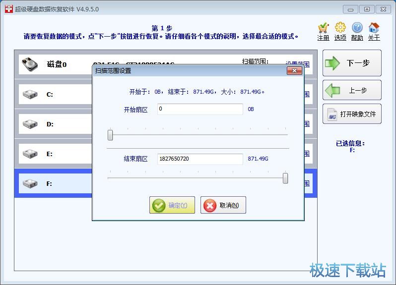Image resolution: width=396 pixels, height=285 pixels.
Task: Cancel dialog with 取消(N) button
Action: [x=223, y=205]
